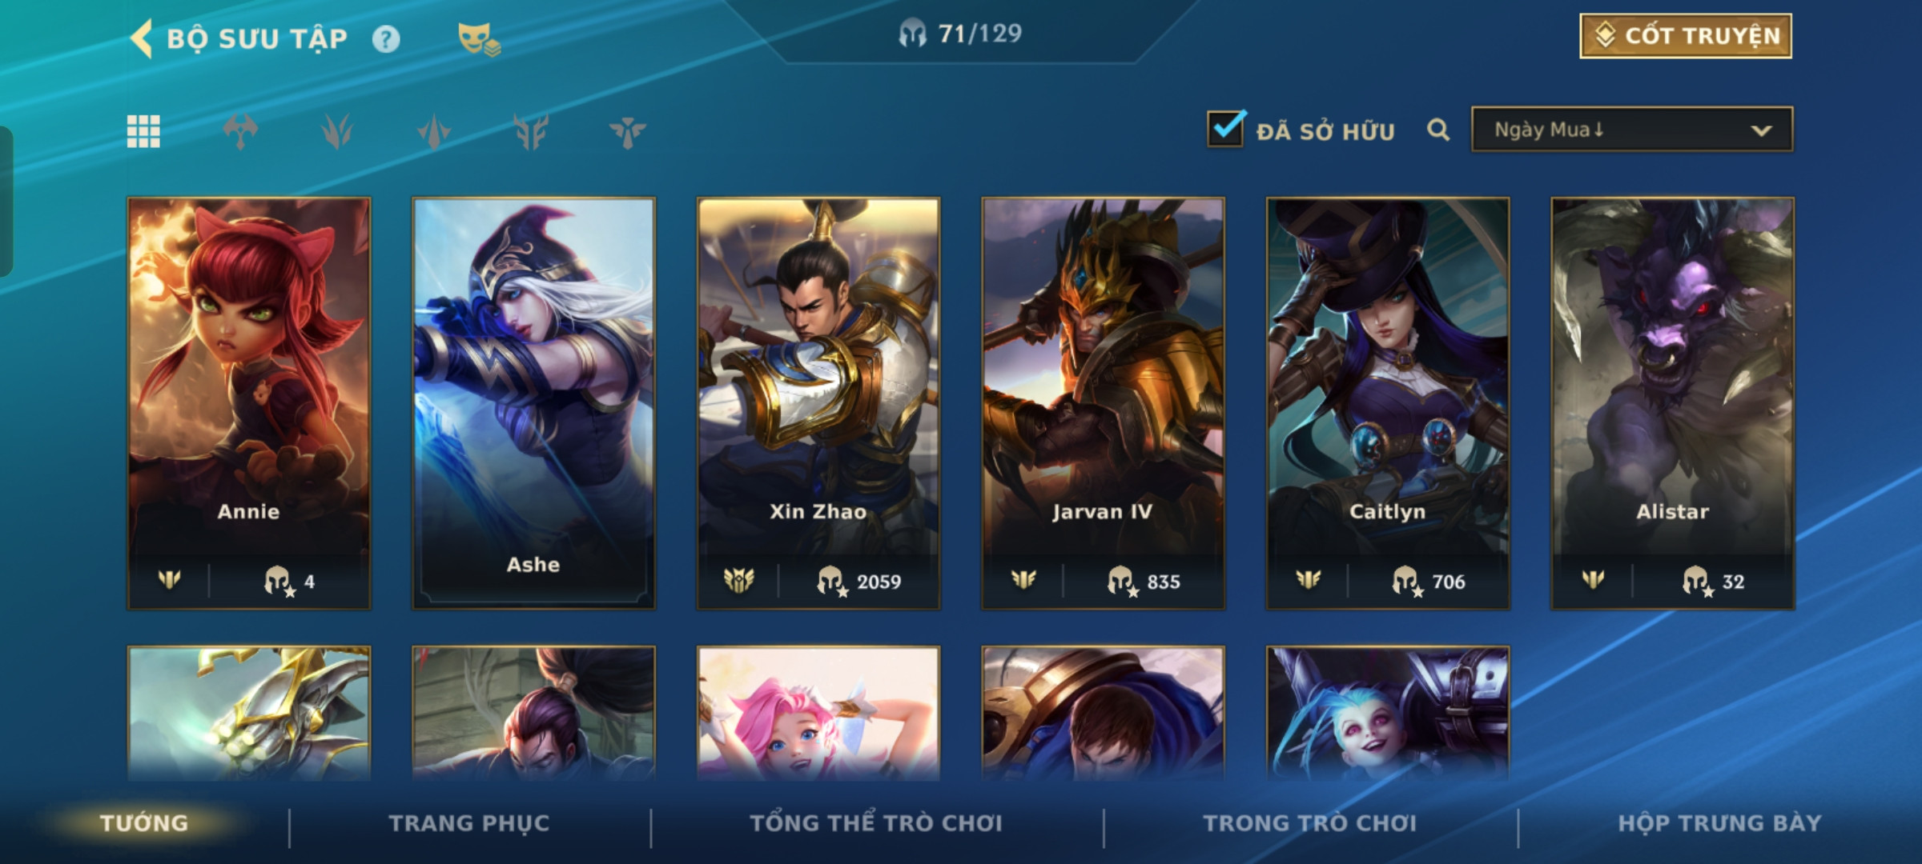
Task: Open the gold mask and coins icon
Action: click(478, 39)
